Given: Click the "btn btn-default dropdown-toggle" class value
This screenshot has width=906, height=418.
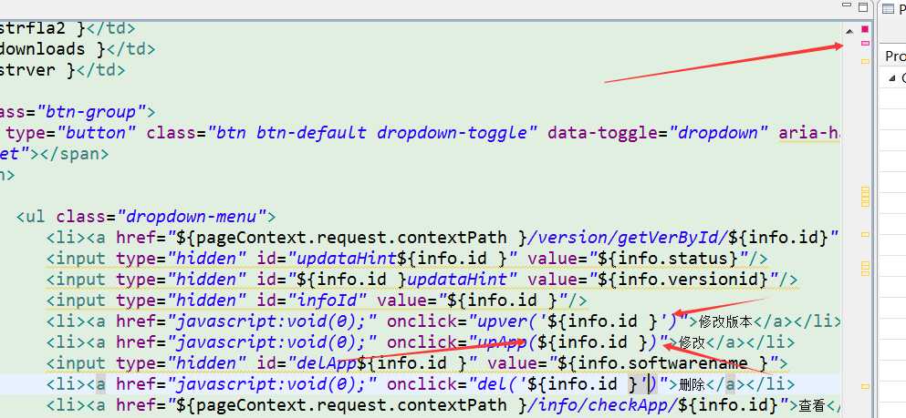Looking at the screenshot, I should 373,133.
